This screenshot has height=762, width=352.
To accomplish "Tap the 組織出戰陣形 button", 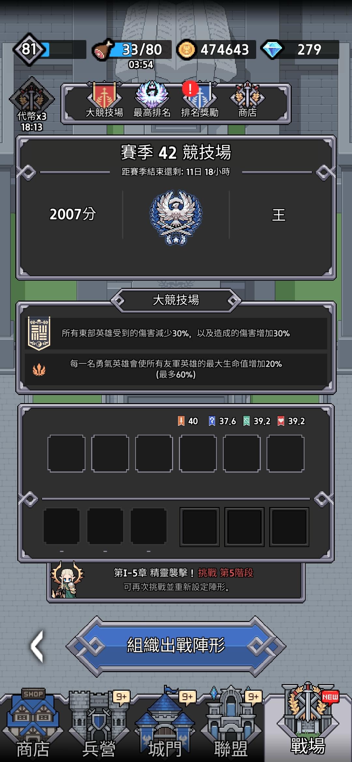I will (x=176, y=645).
